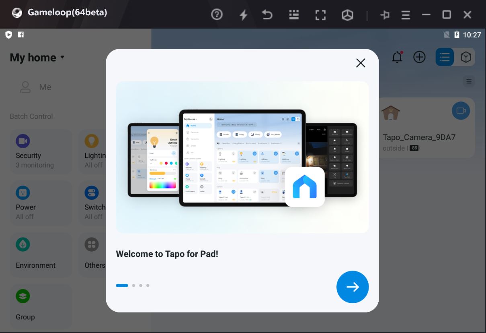Click the 10:27 clock
The width and height of the screenshot is (486, 333).
472,35
